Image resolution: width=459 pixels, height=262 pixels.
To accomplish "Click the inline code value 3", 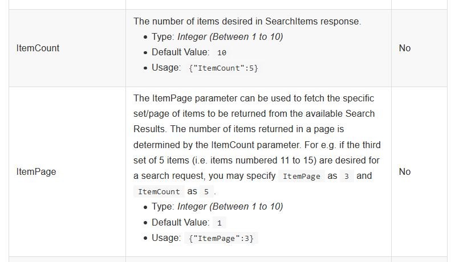I will [347, 177].
